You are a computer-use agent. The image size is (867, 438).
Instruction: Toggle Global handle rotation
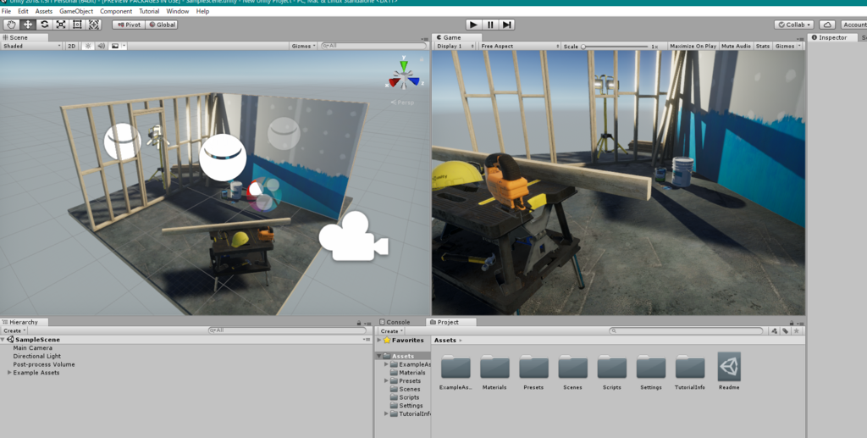pyautogui.click(x=162, y=25)
